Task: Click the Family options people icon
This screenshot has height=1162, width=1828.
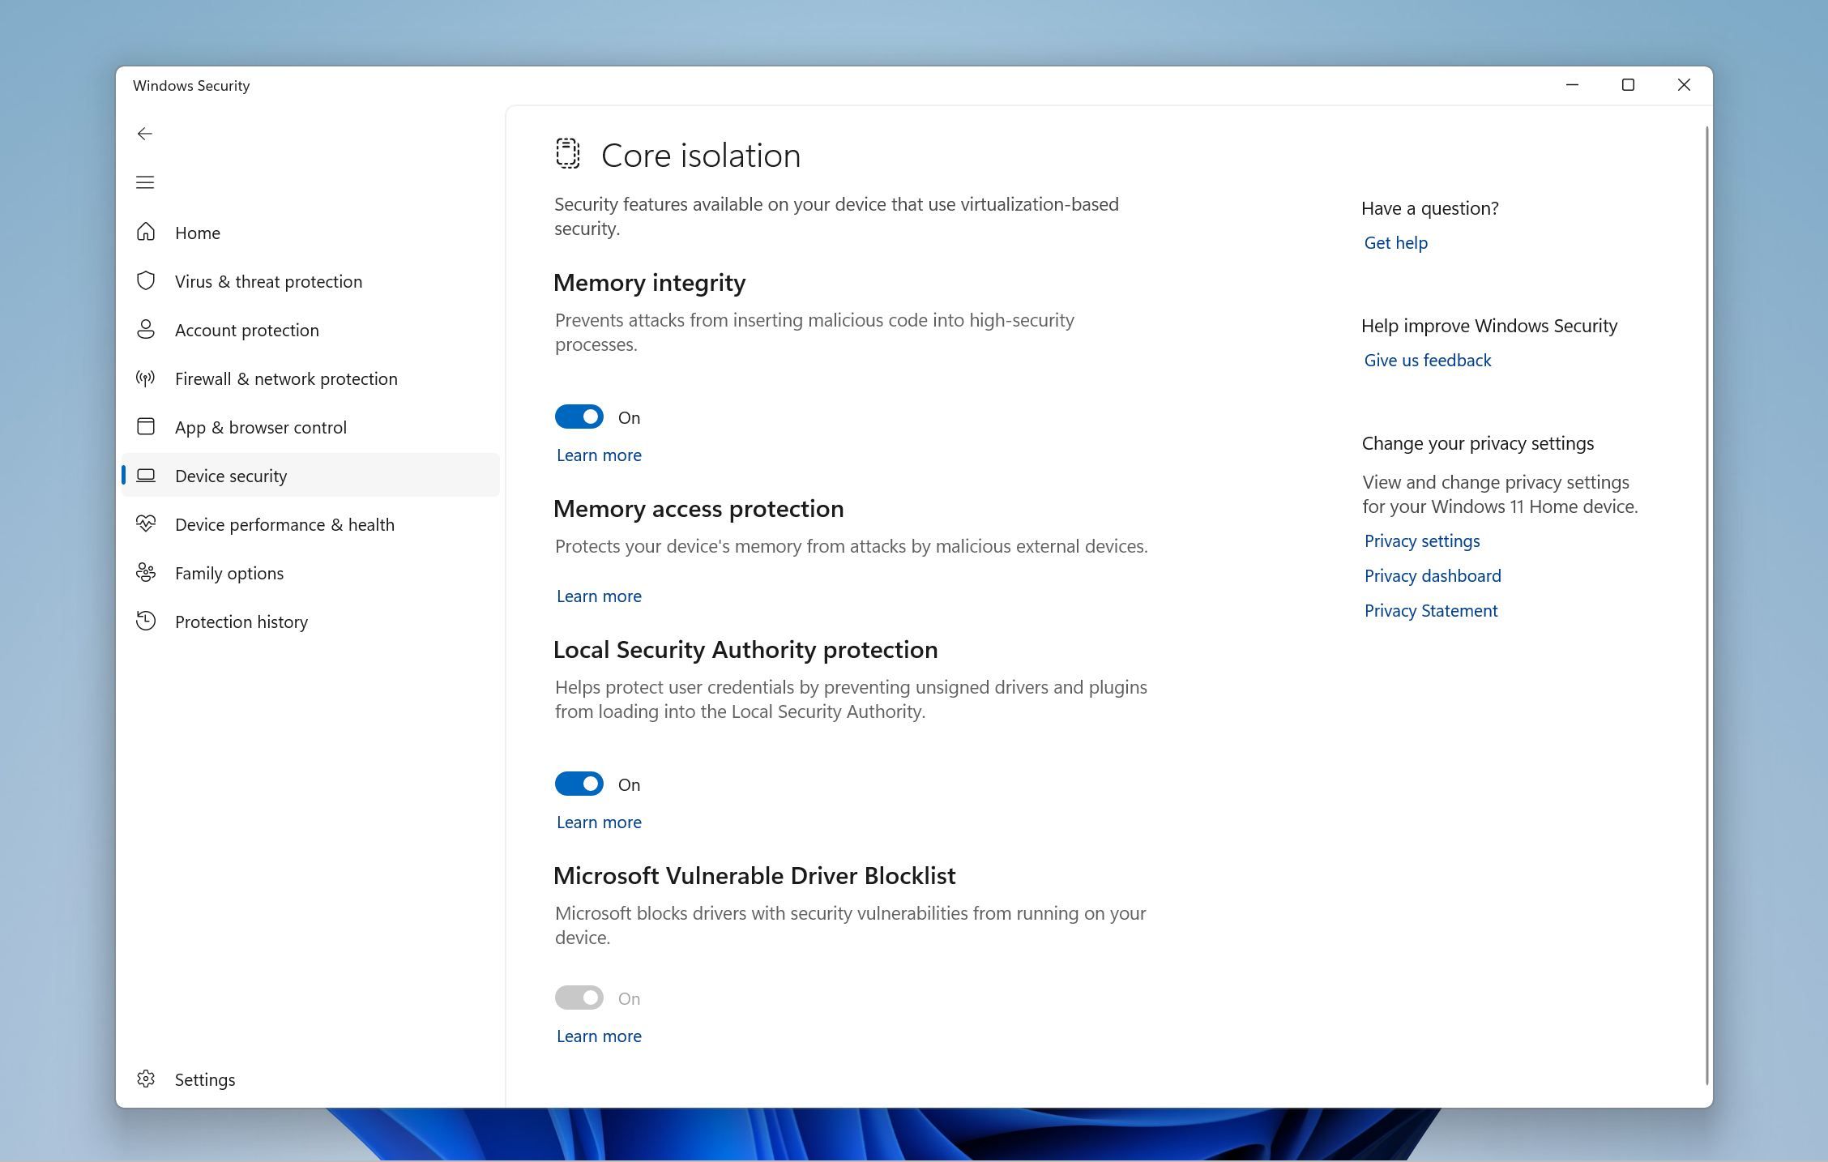Action: [146, 572]
